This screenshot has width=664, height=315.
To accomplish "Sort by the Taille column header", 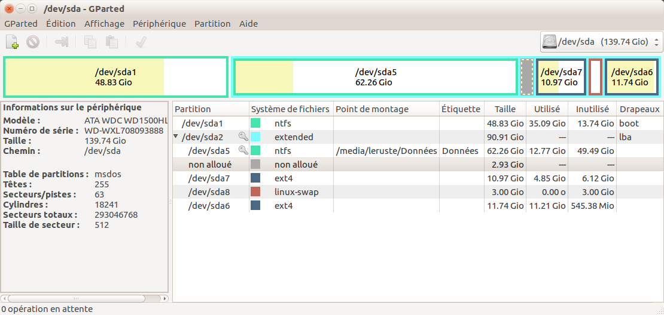I will click(x=505, y=109).
